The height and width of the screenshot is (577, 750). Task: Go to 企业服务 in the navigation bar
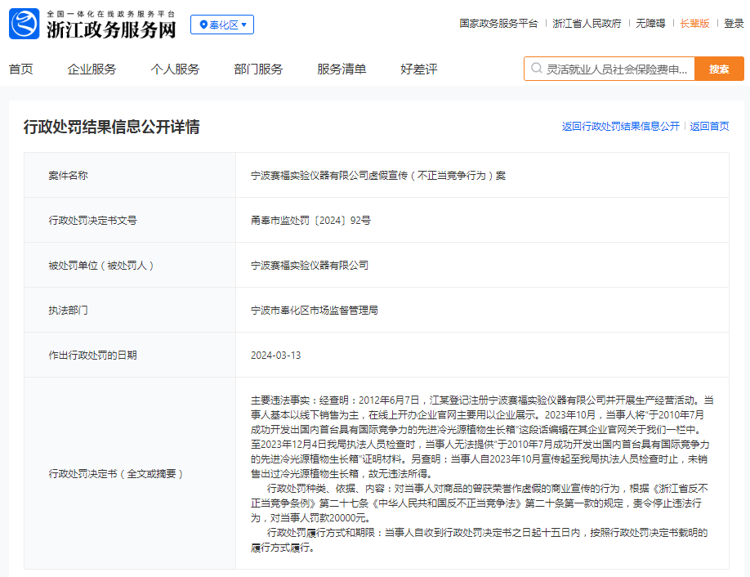coord(92,69)
